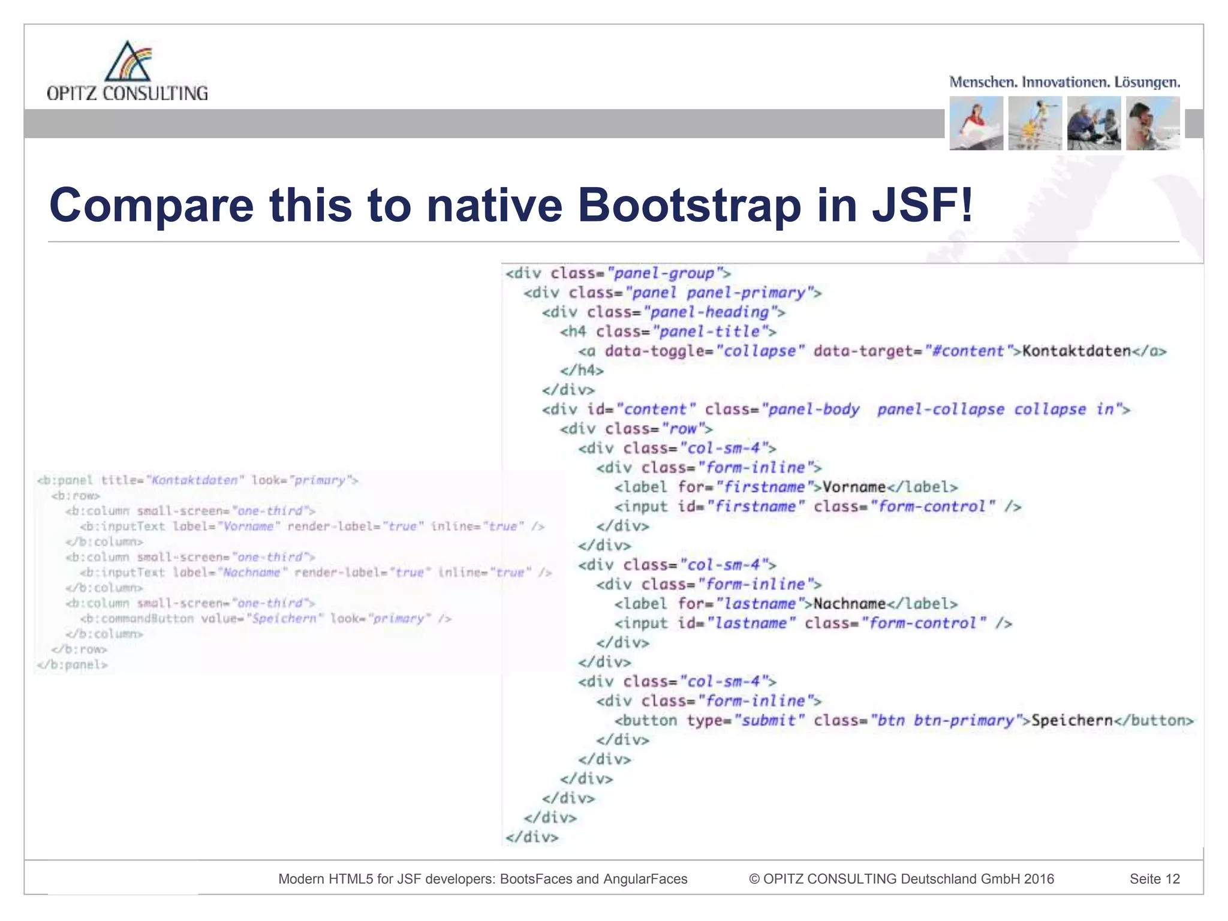Open the photo of two people sitting on deck
This screenshot has width=1228, height=921.
click(x=1094, y=123)
